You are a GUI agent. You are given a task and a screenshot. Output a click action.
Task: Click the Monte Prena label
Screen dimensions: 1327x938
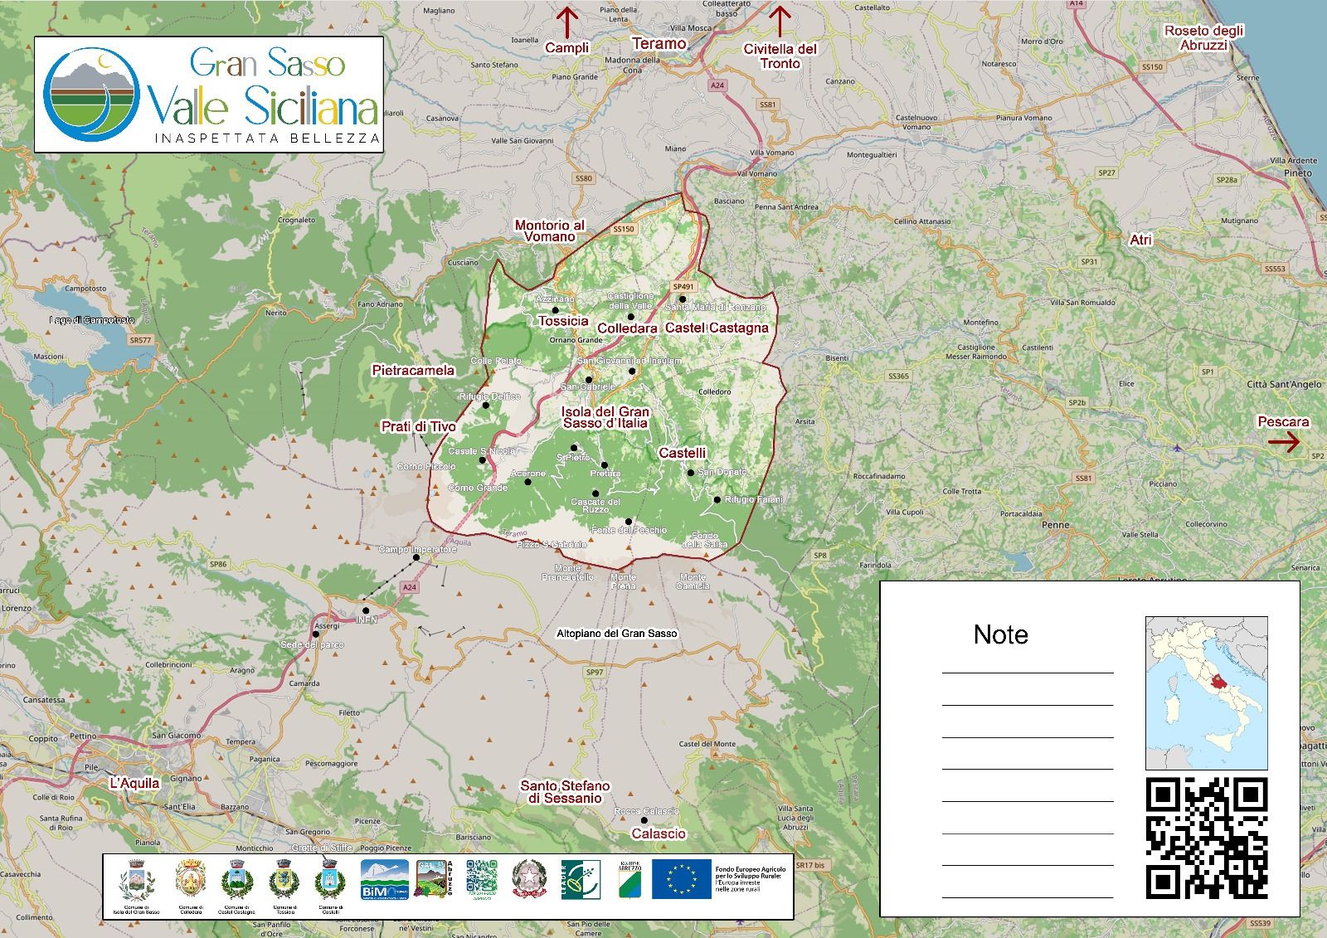624,581
